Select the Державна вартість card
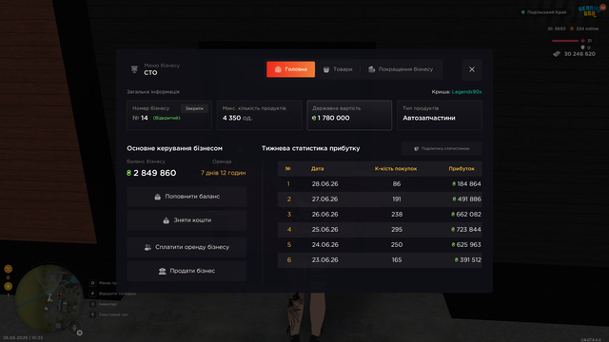 (349, 115)
